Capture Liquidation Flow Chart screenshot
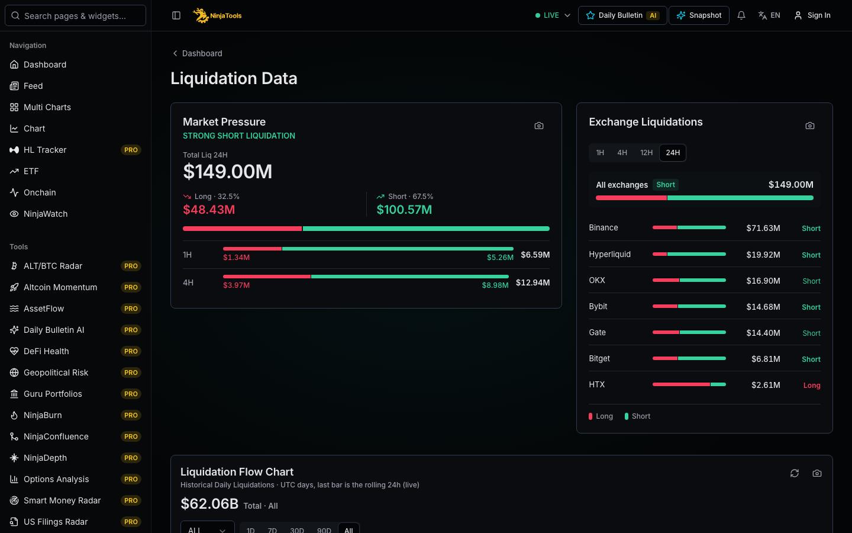Image resolution: width=852 pixels, height=533 pixels. click(x=817, y=473)
